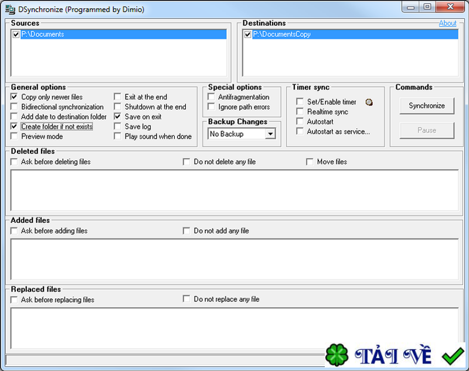
Task: Uncheck the P:\DocumentsCopy destination checkbox
Action: coord(247,34)
